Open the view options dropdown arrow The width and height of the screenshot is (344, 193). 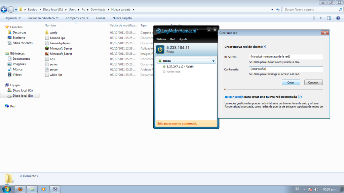[321, 18]
